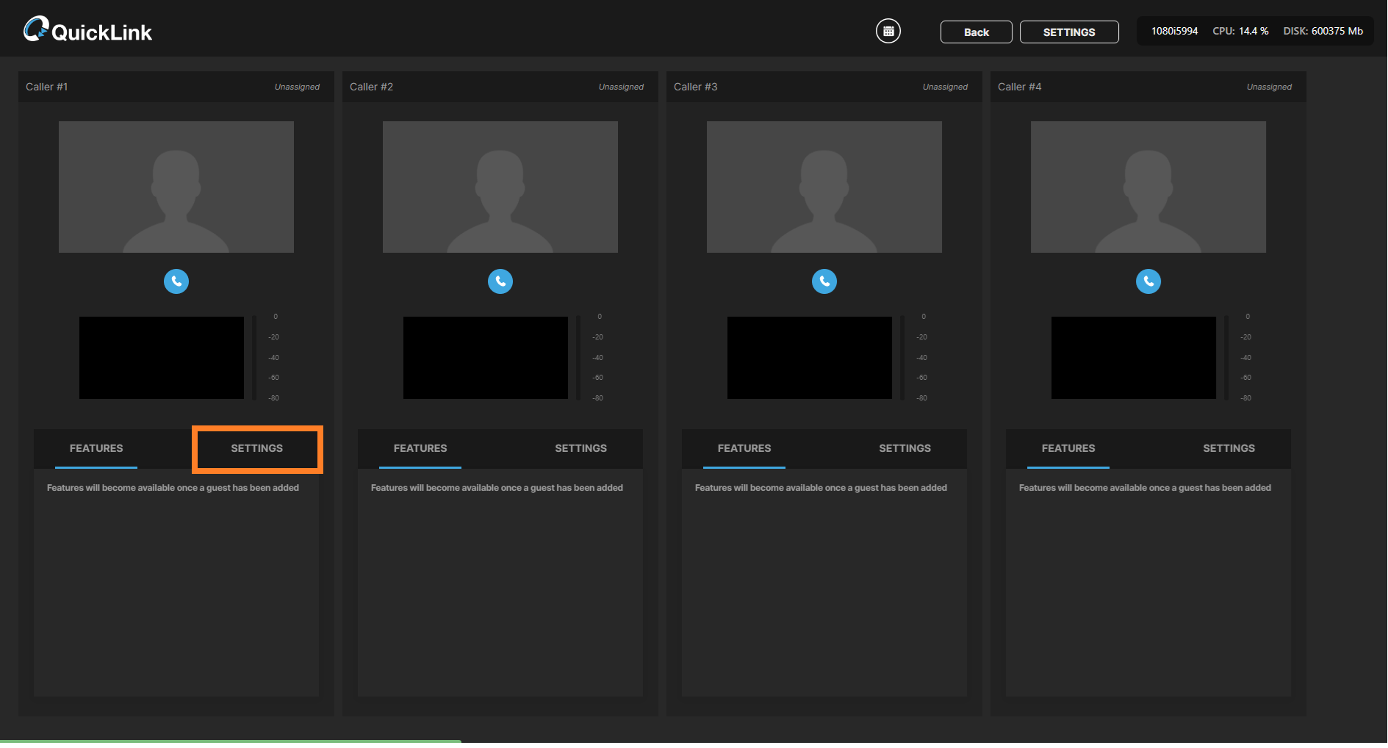Switch to Caller #3 FEATURES tab
Image resolution: width=1388 pixels, height=748 pixels.
coord(744,448)
